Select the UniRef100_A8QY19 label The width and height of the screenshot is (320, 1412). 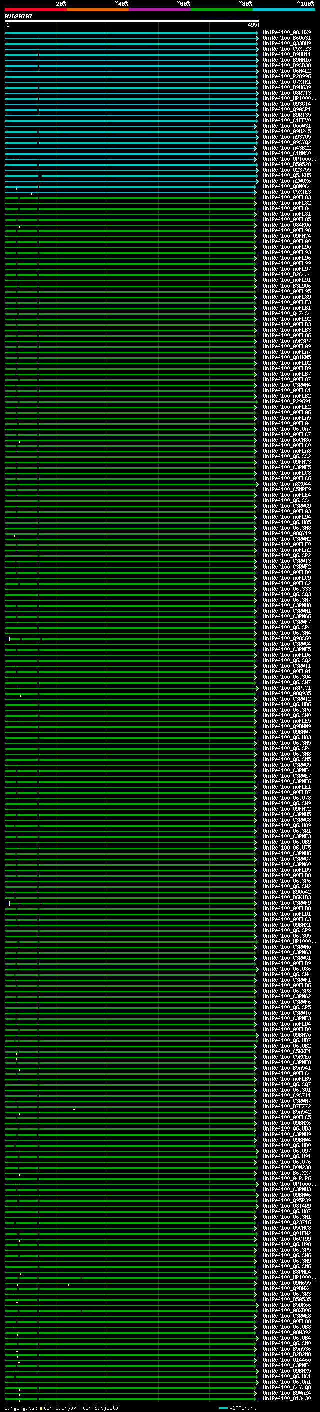[286, 533]
